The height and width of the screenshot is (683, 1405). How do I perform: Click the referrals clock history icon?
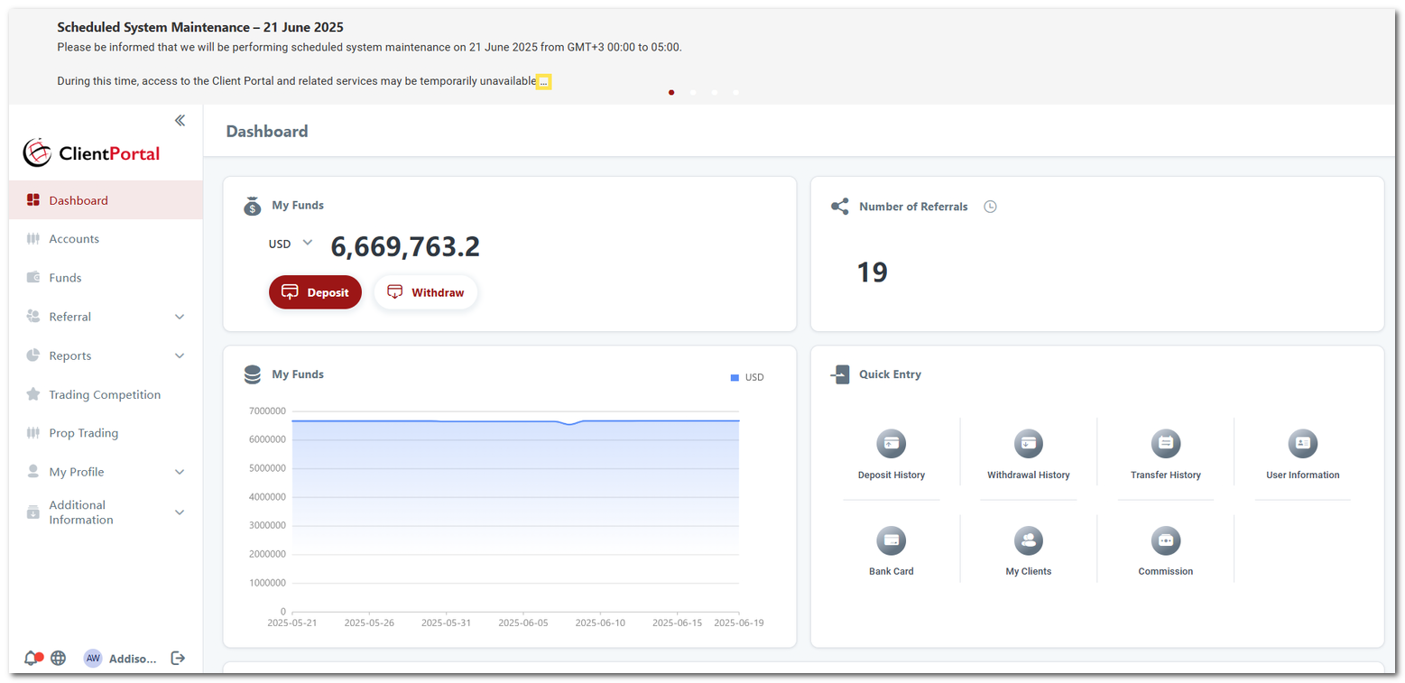pos(990,207)
